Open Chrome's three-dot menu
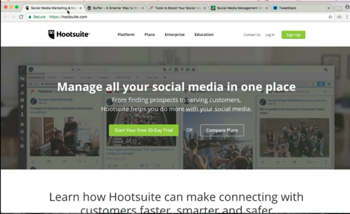Viewport: 350px width, 214px height. [x=347, y=17]
